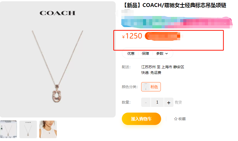Image resolution: width=238 pixels, height=141 pixels.
Task: Open the 保障 tab
Action: (145, 53)
